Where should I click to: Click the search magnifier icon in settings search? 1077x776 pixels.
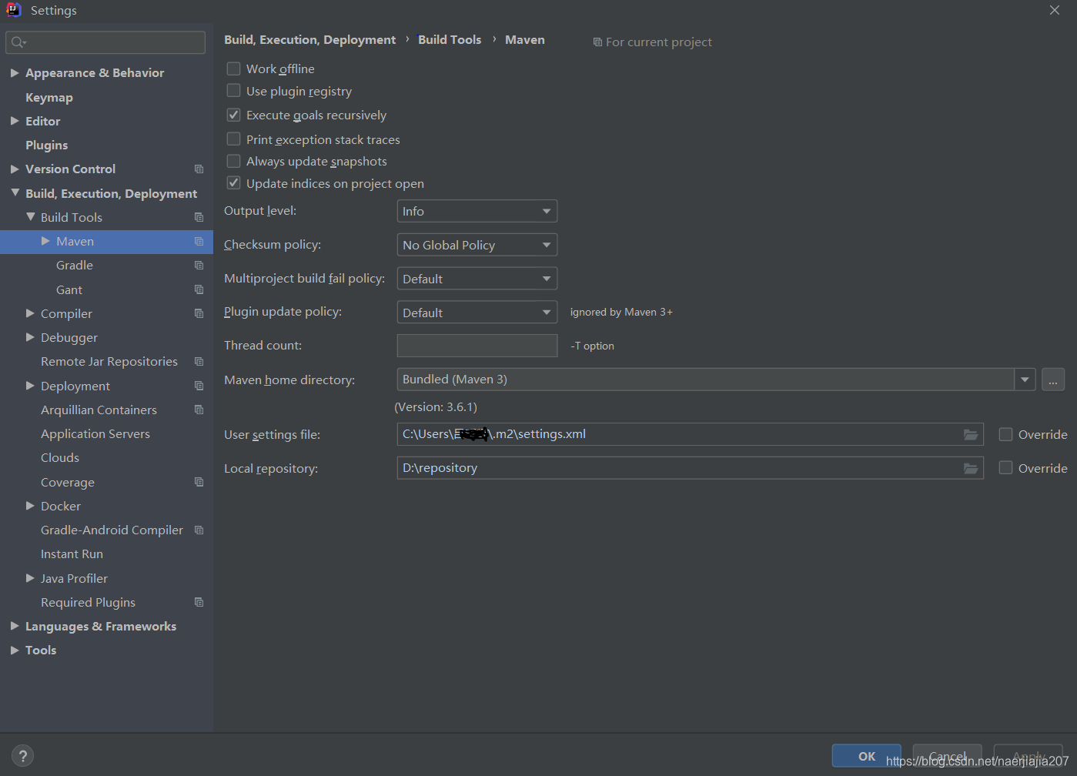[x=18, y=42]
